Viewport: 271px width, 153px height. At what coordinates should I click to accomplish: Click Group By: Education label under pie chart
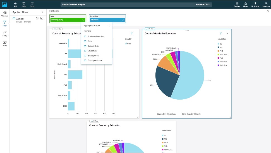tap(166, 114)
